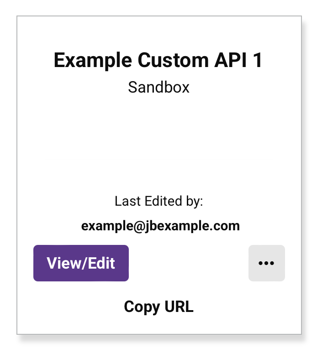Select the Copy URL text below the buttons
Screen dimensions: 317x353
point(158,307)
